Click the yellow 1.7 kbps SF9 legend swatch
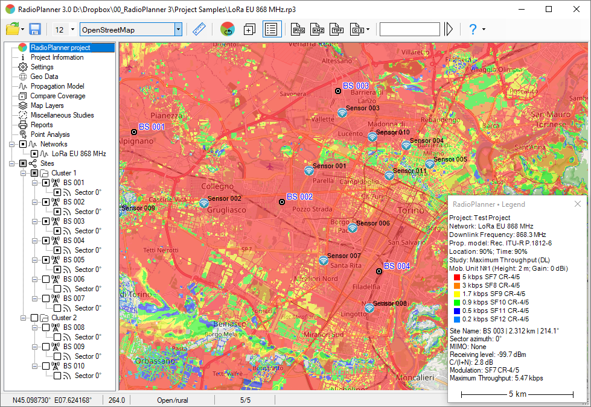 [457, 294]
